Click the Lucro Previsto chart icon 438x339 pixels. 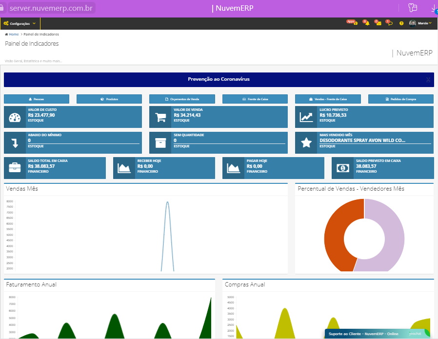coord(306,118)
